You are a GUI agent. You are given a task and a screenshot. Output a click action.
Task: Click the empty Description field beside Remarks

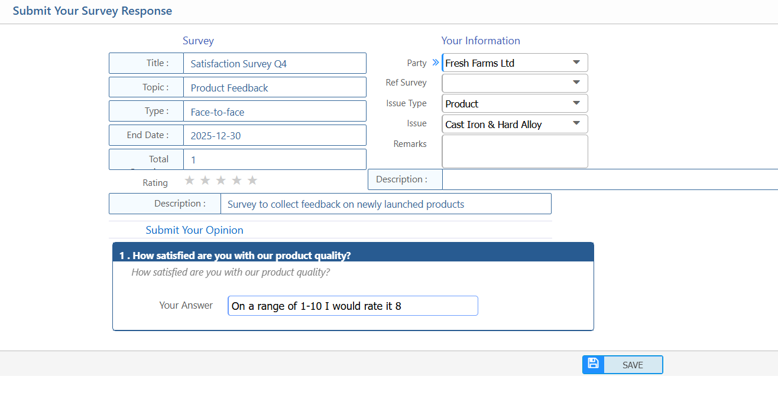coord(610,179)
